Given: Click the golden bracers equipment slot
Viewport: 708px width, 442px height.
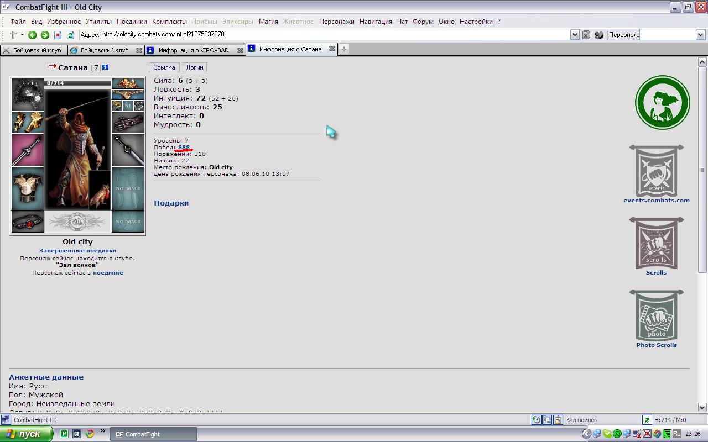Looking at the screenshot, I should point(28,122).
